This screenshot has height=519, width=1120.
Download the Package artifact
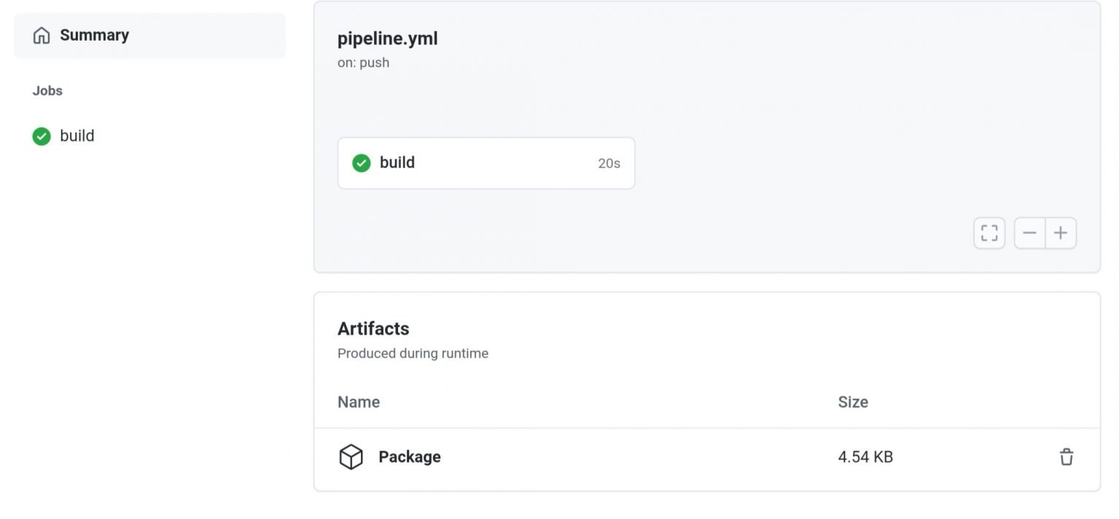click(x=409, y=456)
